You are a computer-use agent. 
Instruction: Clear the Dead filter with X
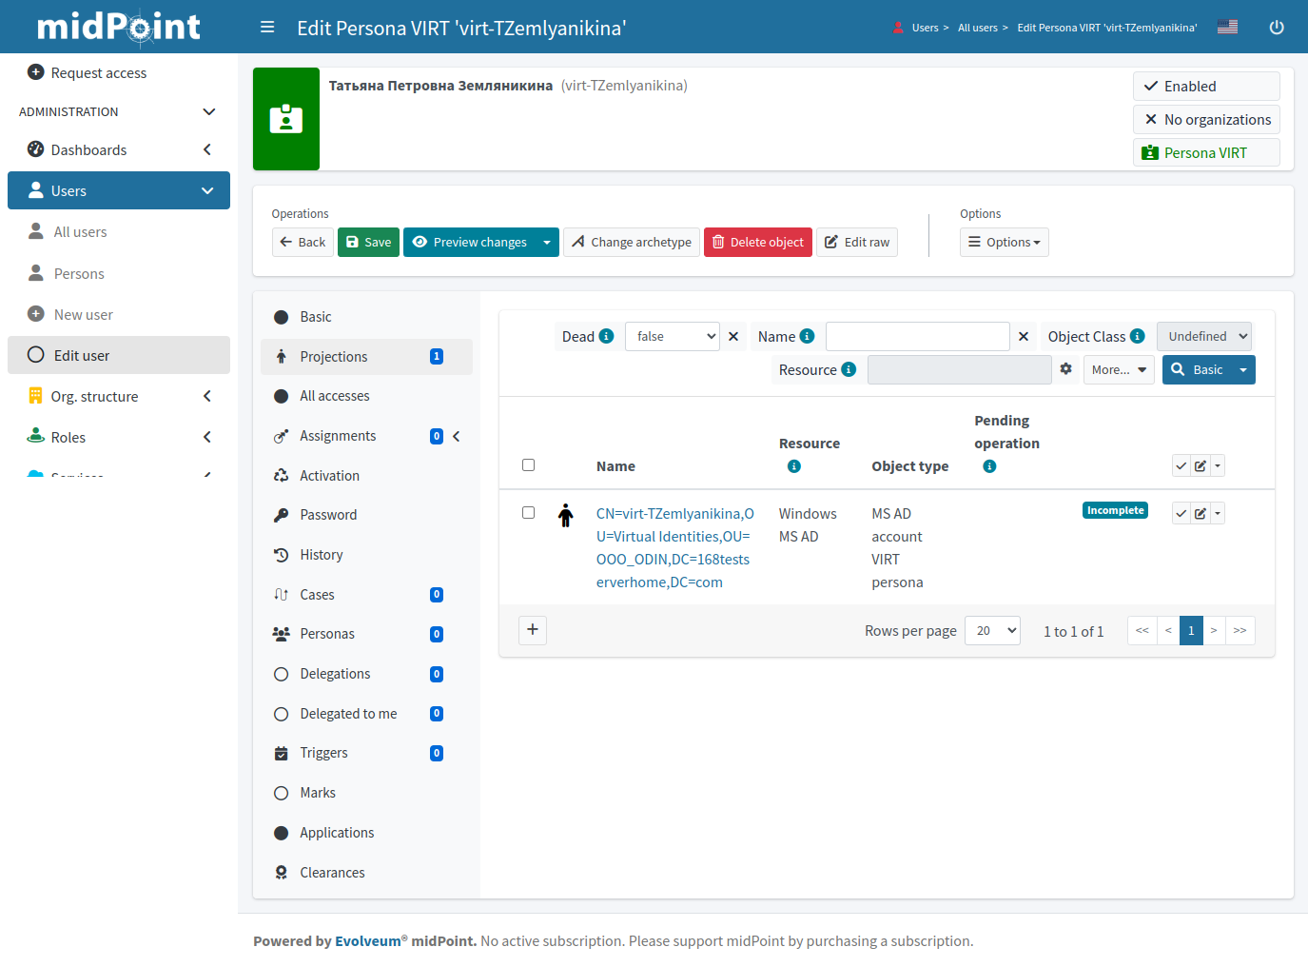click(733, 336)
